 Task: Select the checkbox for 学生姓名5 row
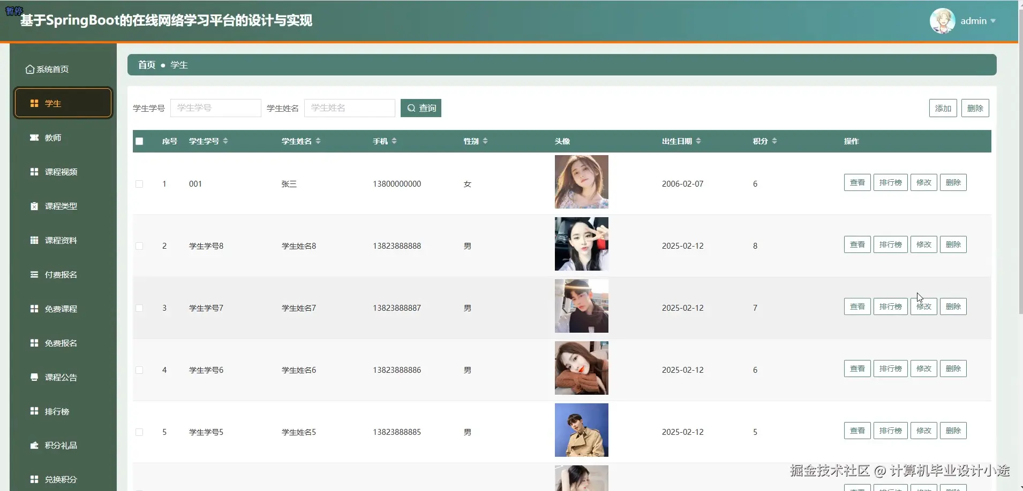[x=139, y=432]
